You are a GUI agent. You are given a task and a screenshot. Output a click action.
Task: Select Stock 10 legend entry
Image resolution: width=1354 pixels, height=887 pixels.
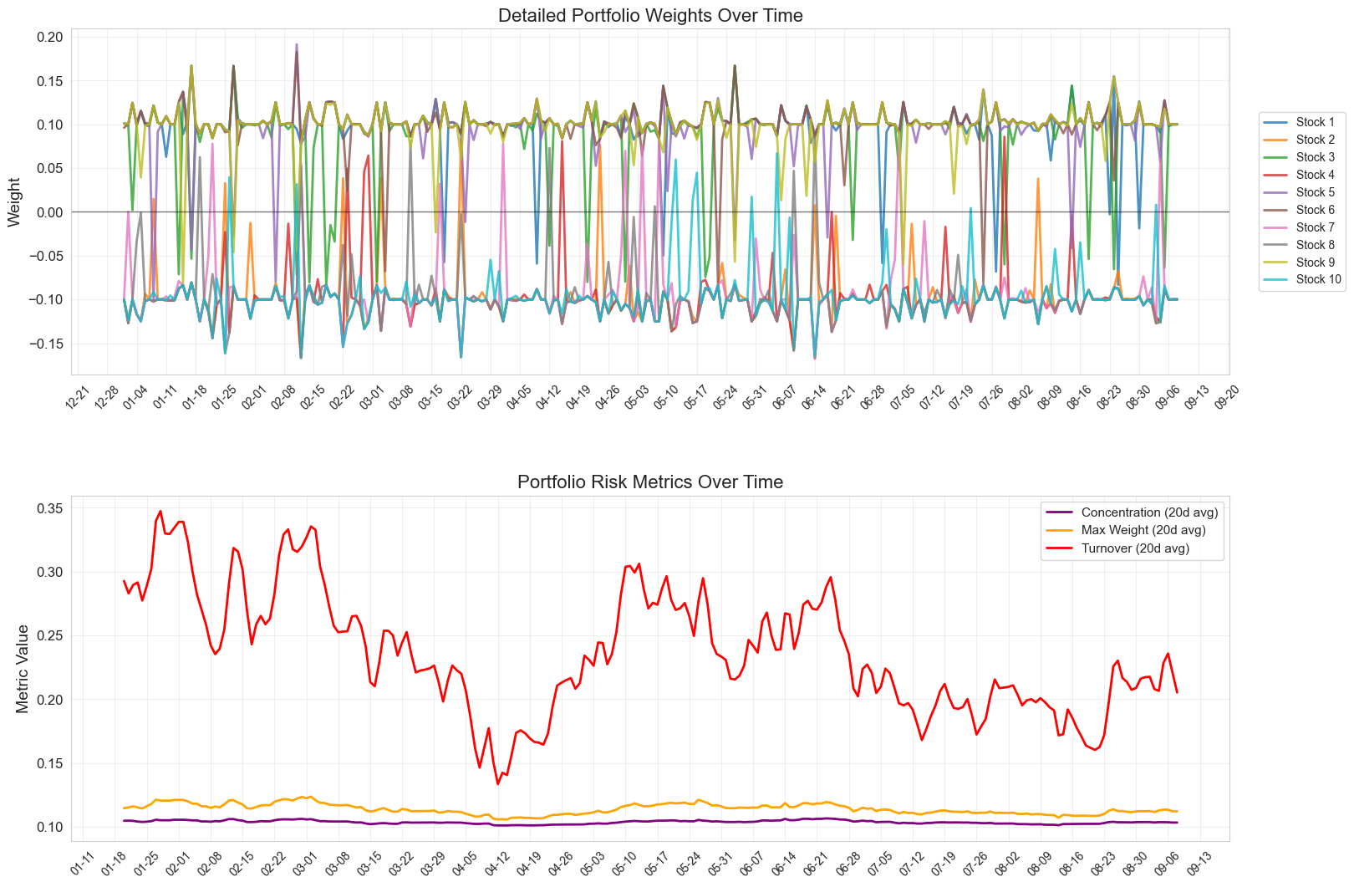1304,279
